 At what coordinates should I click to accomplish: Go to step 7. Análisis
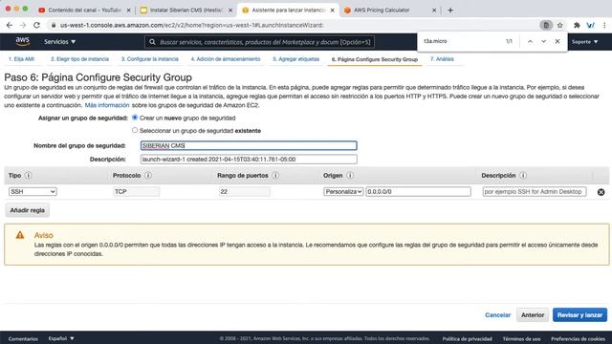pyautogui.click(x=442, y=59)
